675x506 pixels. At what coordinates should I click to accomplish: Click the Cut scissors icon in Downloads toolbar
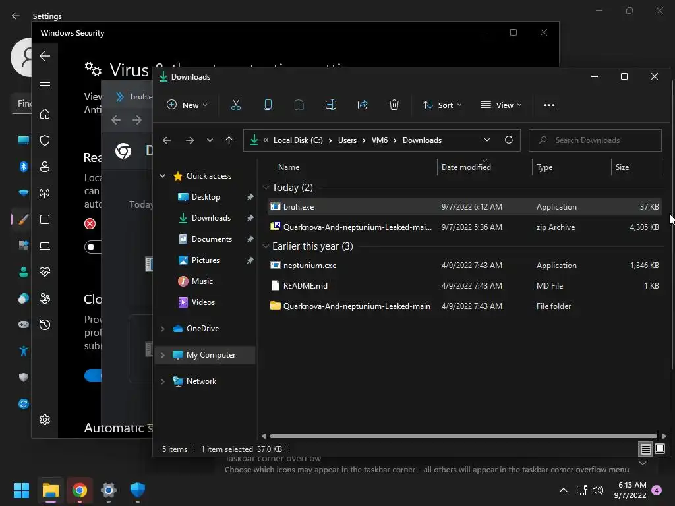click(236, 105)
